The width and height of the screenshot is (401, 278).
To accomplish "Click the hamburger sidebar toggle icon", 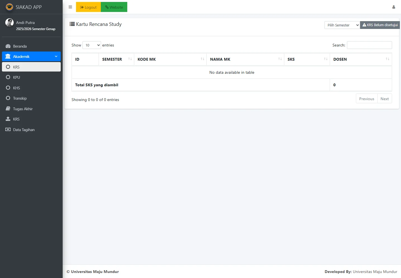I will [x=70, y=7].
